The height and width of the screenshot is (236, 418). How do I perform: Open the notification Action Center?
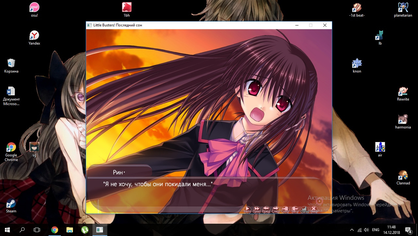coord(408,230)
